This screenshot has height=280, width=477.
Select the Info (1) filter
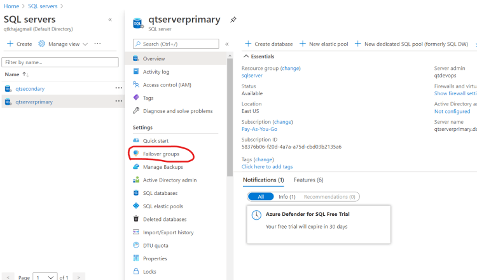tap(287, 197)
